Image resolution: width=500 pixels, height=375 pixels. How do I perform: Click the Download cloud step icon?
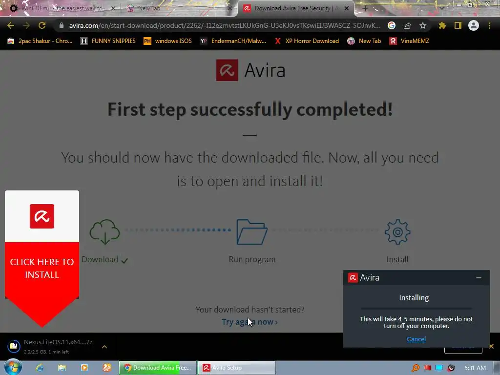(104, 232)
